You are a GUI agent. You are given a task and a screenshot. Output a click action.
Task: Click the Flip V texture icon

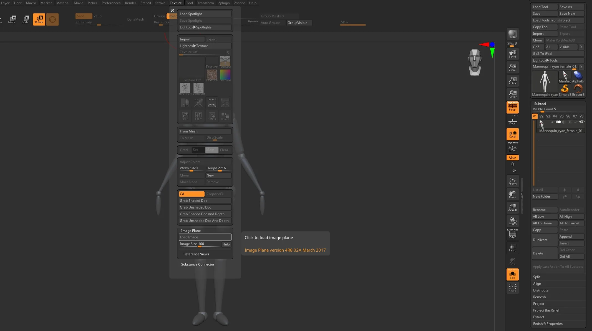(x=198, y=116)
